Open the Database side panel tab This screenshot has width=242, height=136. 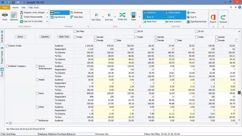click(x=2, y=37)
